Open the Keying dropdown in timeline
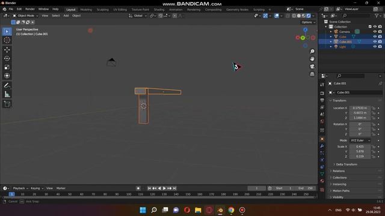The width and height of the screenshot is (385, 216). point(37,188)
